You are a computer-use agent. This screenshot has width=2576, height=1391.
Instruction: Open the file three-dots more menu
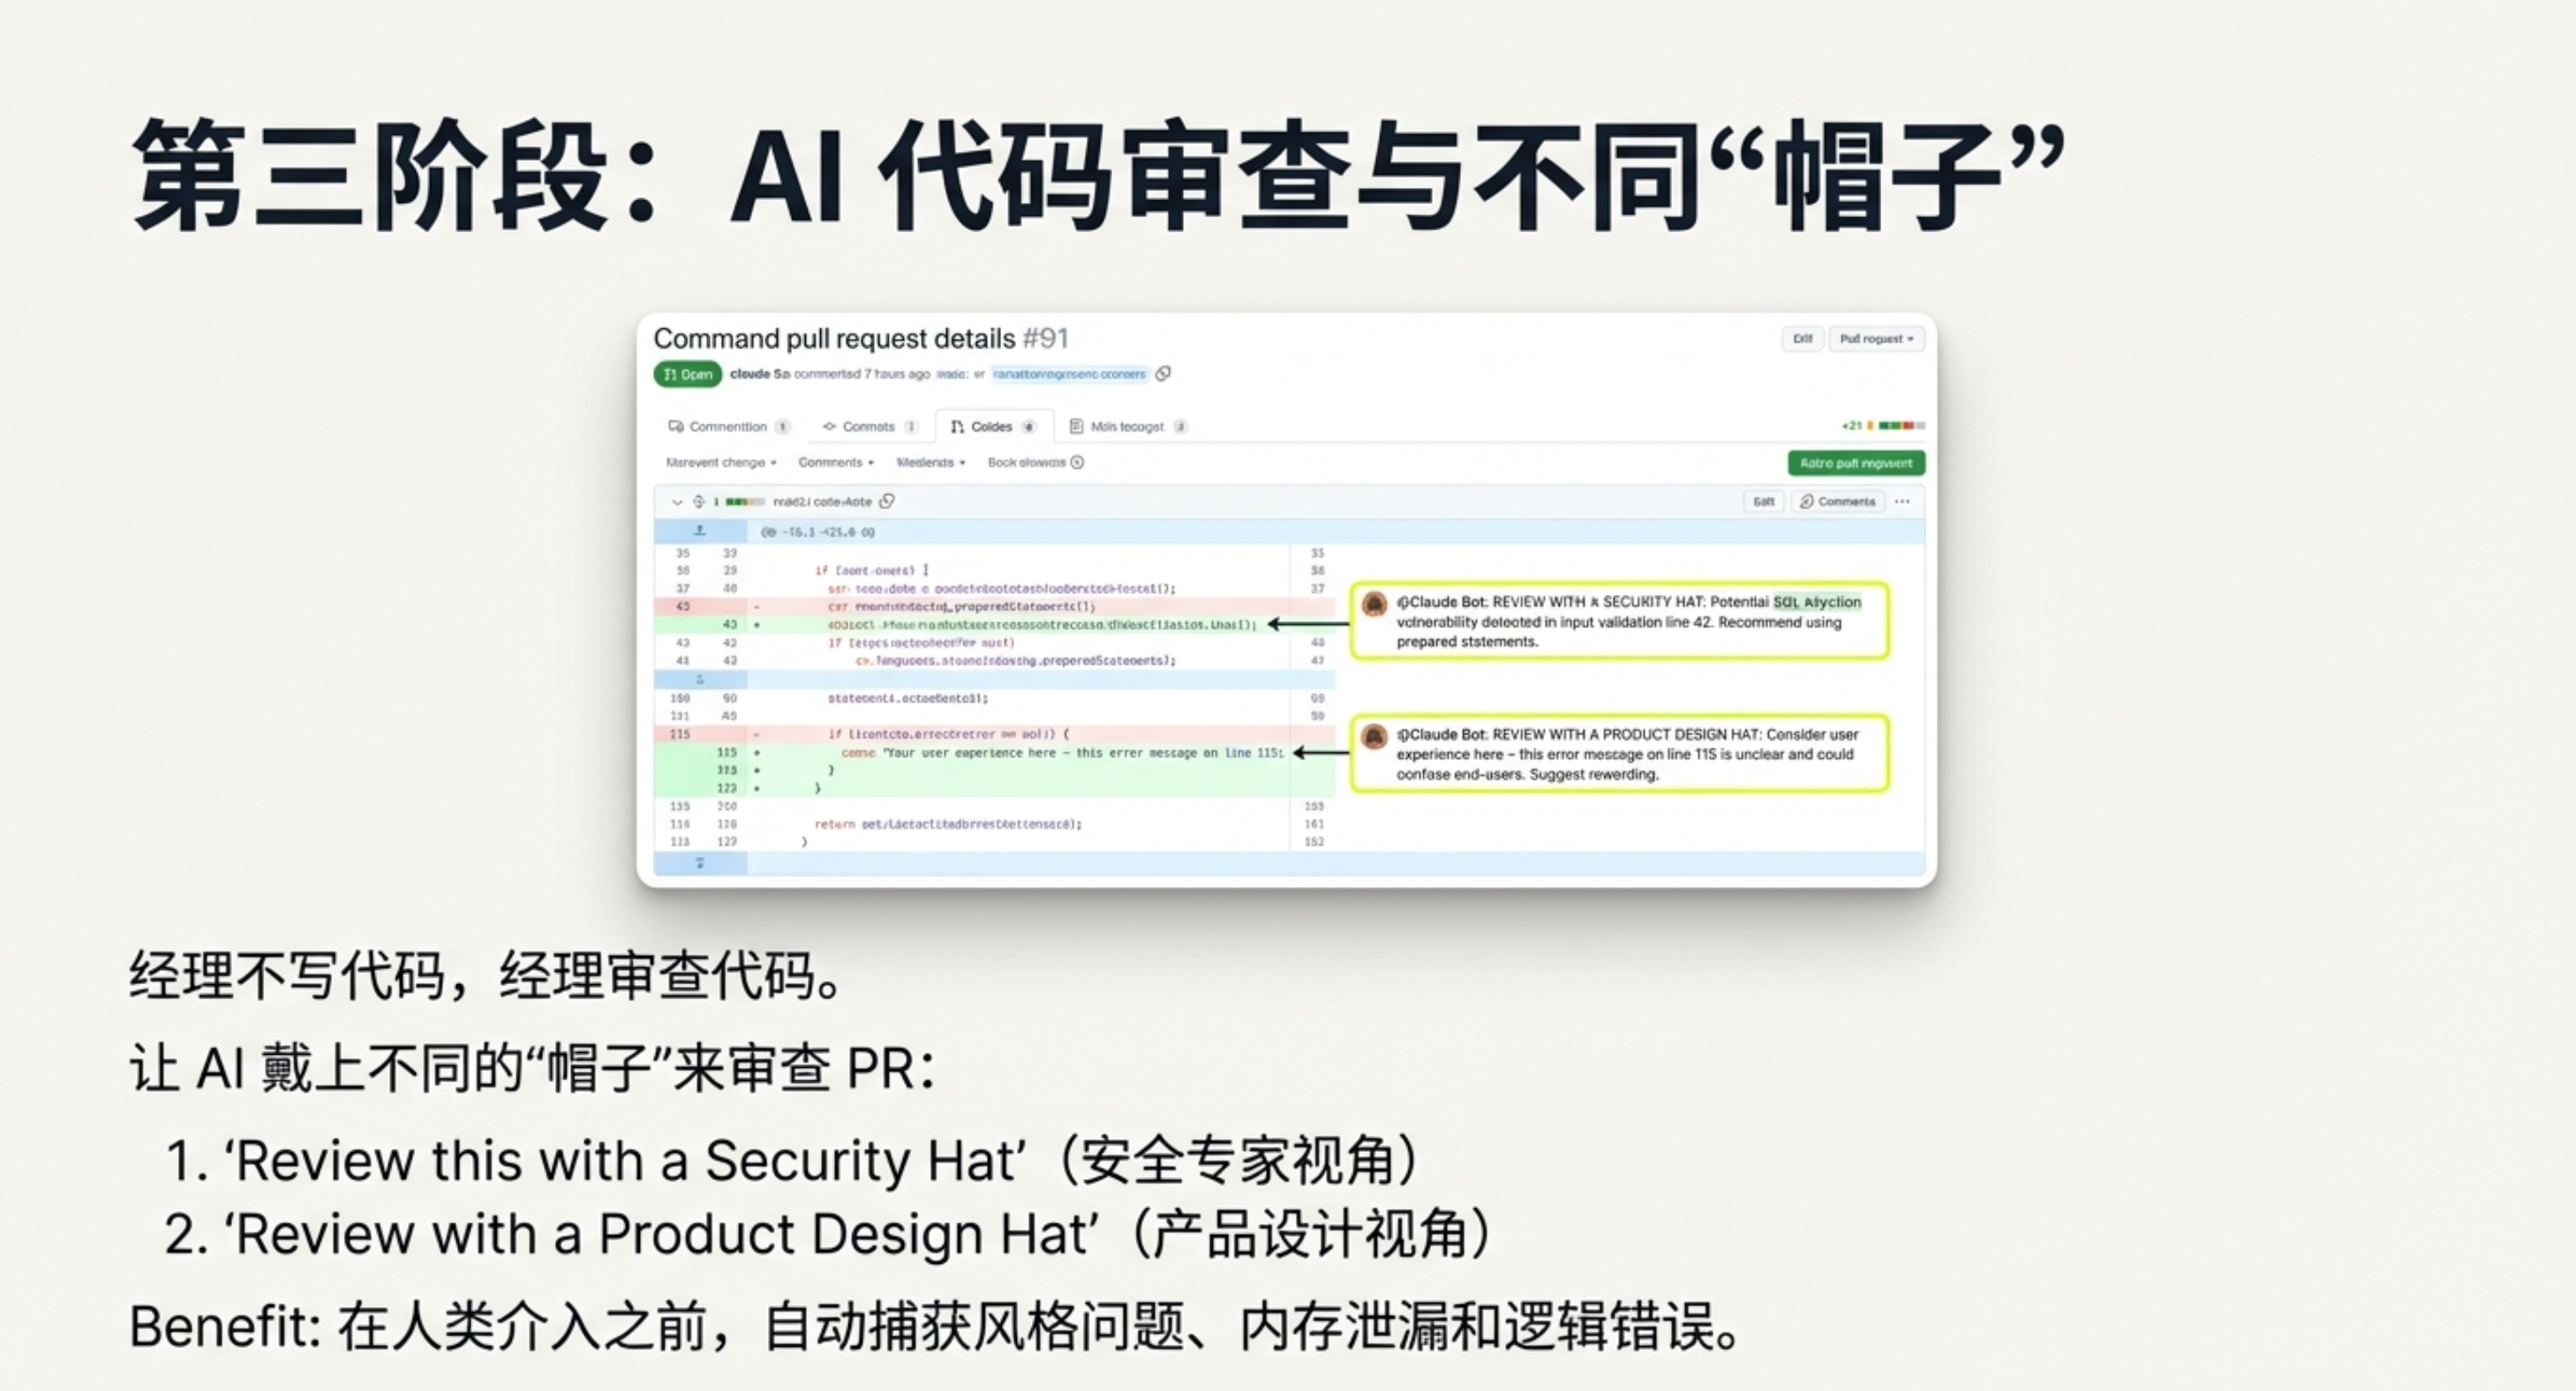click(1902, 501)
